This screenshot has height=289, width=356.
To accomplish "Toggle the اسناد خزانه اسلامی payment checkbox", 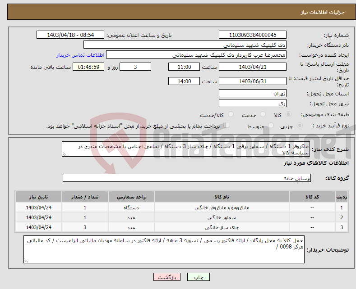I will click(226, 125).
